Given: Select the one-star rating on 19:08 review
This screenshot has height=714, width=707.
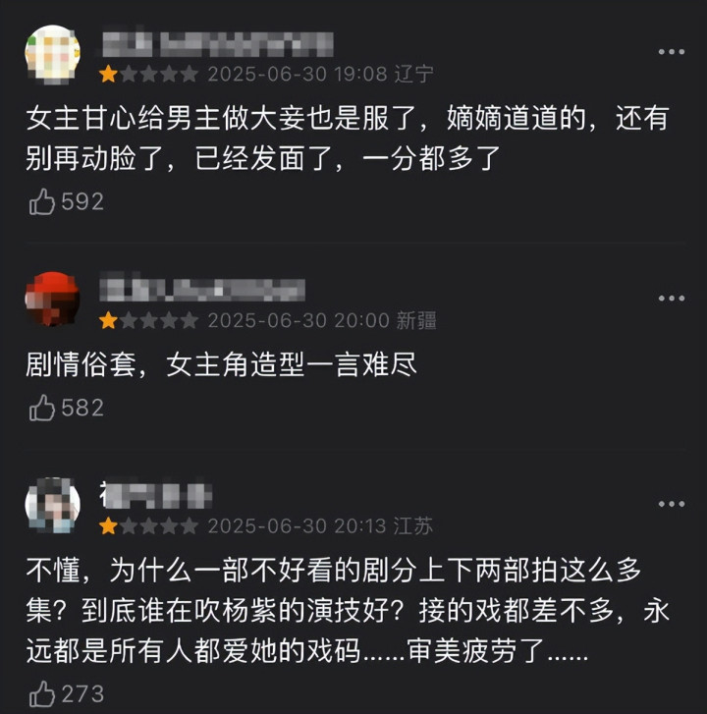Looking at the screenshot, I should click(x=148, y=74).
